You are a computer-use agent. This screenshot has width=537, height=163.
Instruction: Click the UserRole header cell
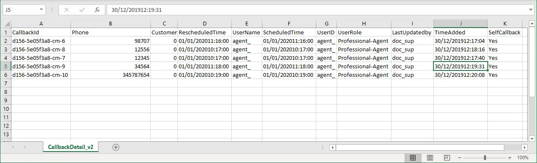coord(364,32)
